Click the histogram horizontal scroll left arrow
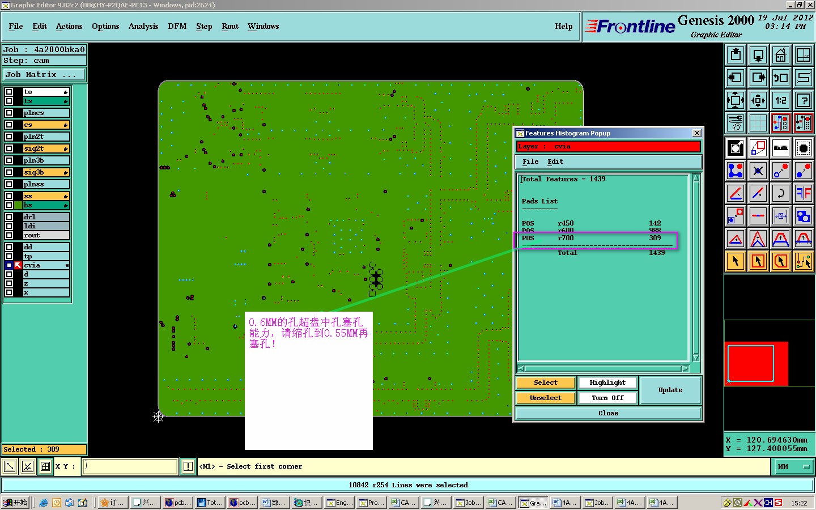This screenshot has height=510, width=816. pos(521,368)
